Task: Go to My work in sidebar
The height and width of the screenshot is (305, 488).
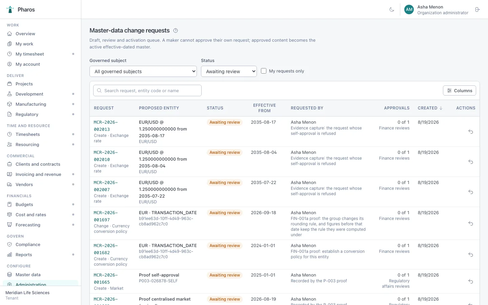Action: [x=41, y=44]
